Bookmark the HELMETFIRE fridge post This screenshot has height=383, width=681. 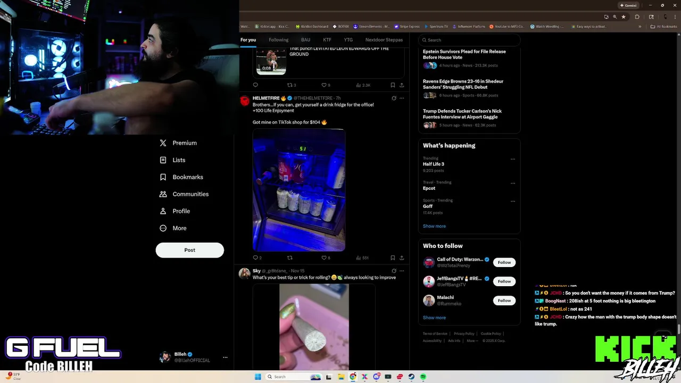(x=393, y=257)
